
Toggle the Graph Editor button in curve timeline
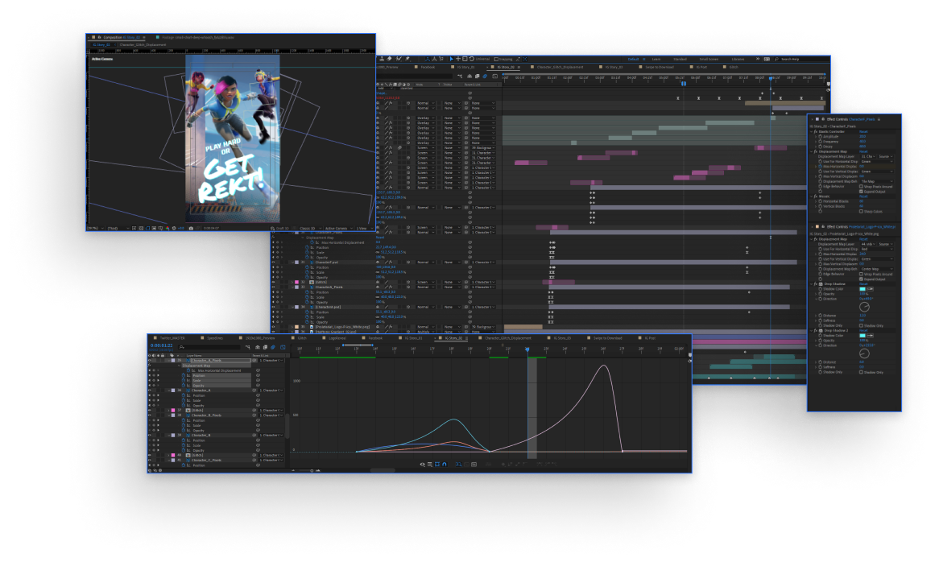click(x=283, y=347)
